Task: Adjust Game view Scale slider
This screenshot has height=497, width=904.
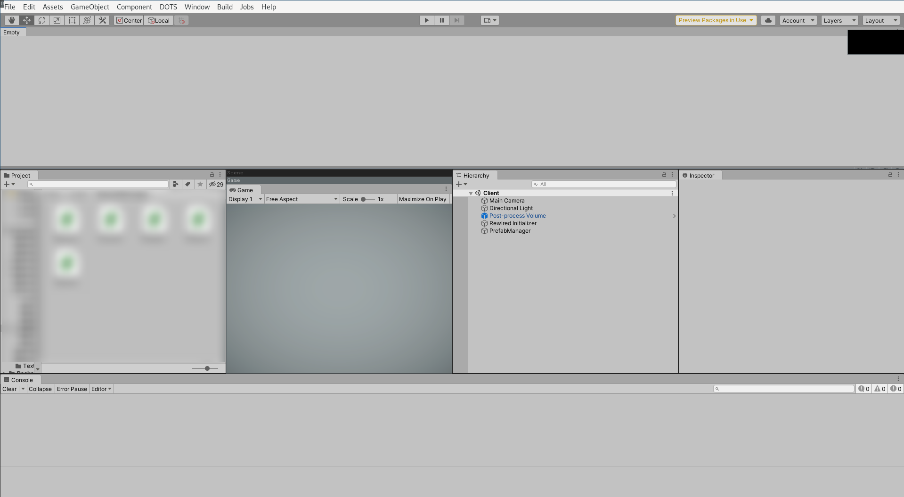Action: (368, 199)
